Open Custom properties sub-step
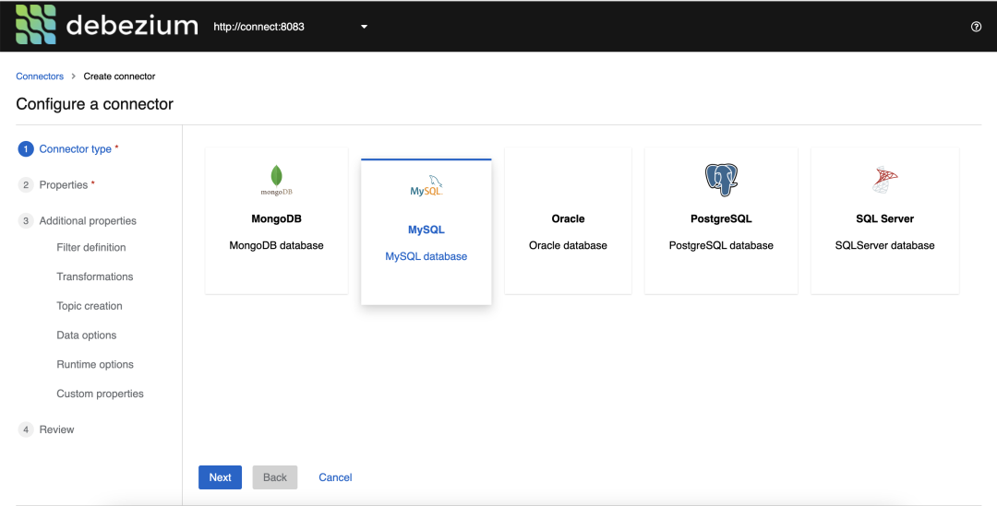 (x=100, y=394)
